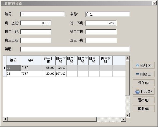Screen dimensions: 158x127
Task: Click the 班一下班 column header
Action: point(61,60)
